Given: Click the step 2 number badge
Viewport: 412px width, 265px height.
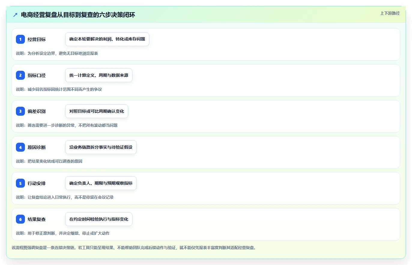Looking at the screenshot, I should click(20, 75).
